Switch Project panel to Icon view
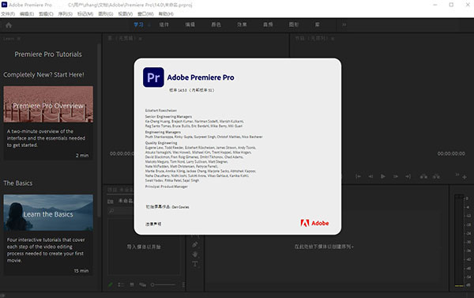 pos(132,285)
